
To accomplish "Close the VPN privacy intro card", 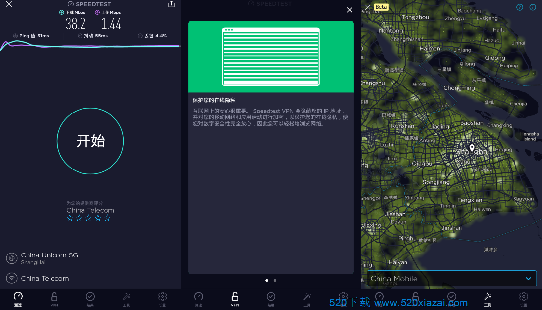I will (350, 10).
